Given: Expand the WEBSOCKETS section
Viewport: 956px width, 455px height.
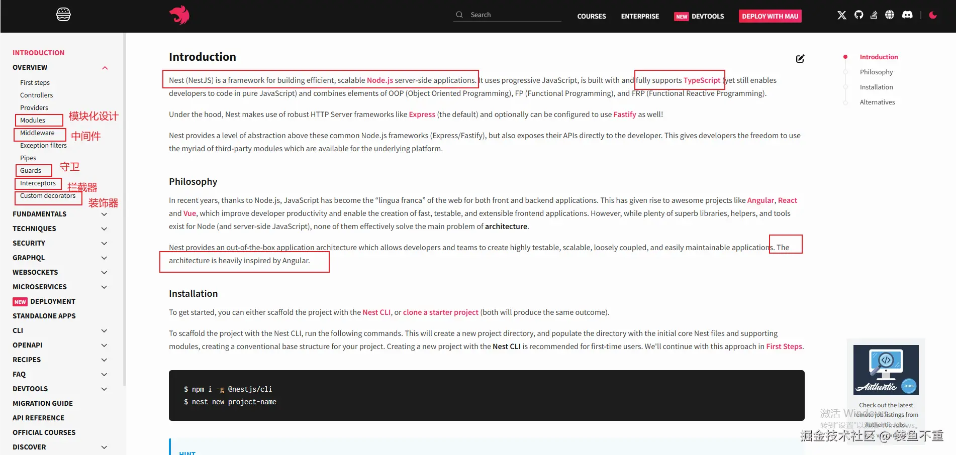Looking at the screenshot, I should coord(104,273).
